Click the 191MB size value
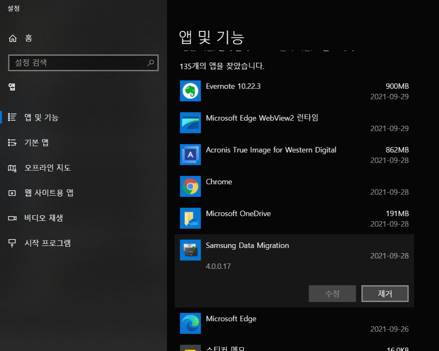Viewport: 439px width, 351px height. 397,214
